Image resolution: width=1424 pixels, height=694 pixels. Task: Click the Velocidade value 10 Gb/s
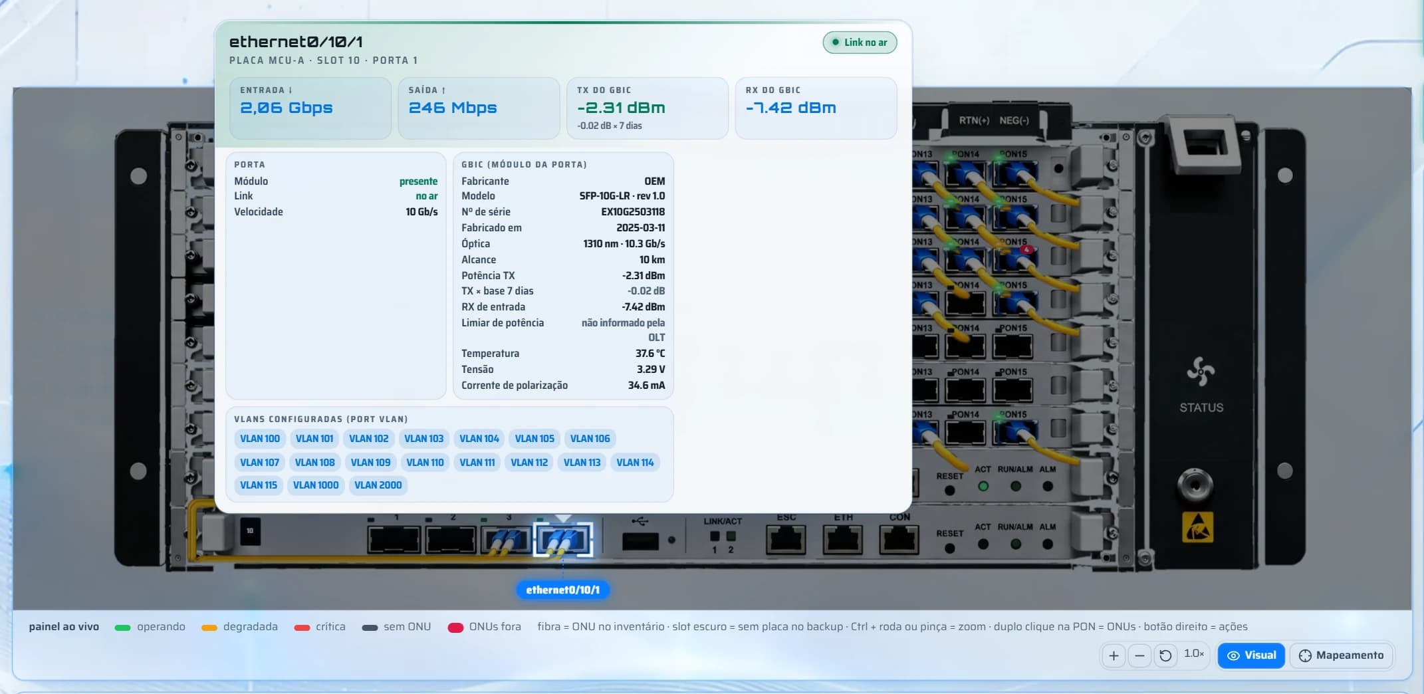[x=422, y=212]
